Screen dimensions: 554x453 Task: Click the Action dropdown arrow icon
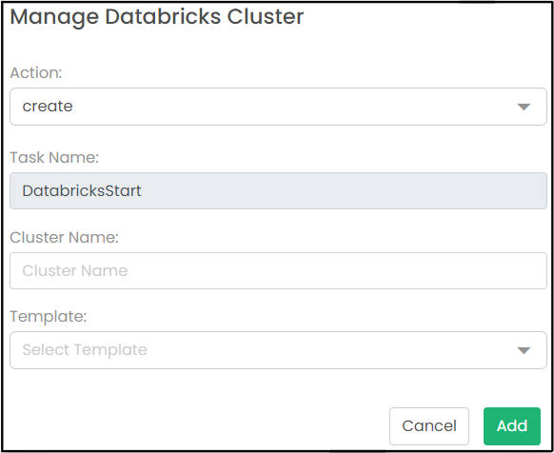[524, 107]
